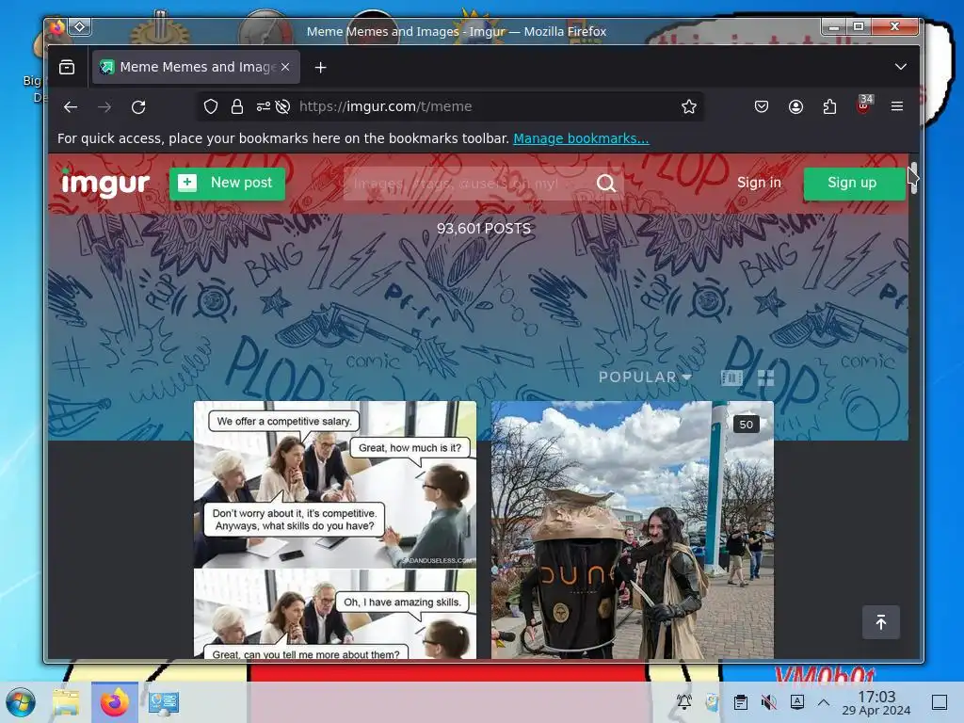
Task: Open the Firefox hamburger application menu
Action: [897, 107]
